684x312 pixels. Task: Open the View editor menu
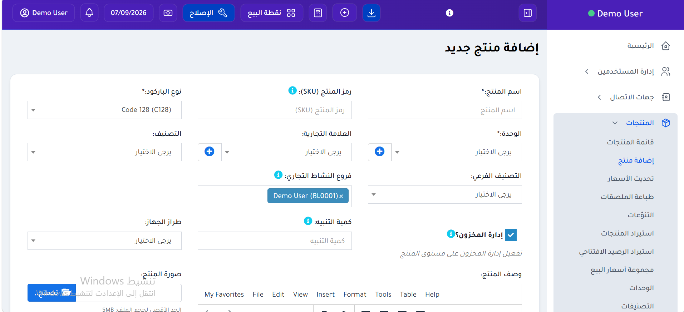point(300,294)
